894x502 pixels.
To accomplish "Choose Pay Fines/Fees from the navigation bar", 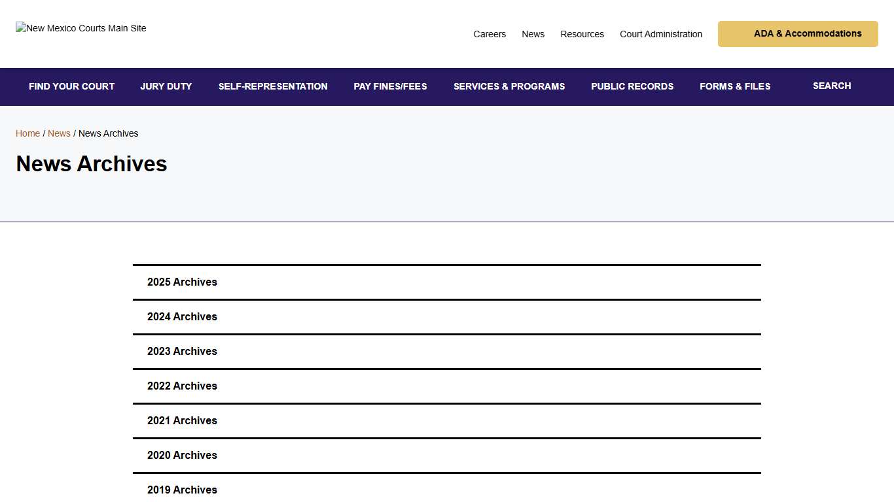I will pyautogui.click(x=390, y=86).
